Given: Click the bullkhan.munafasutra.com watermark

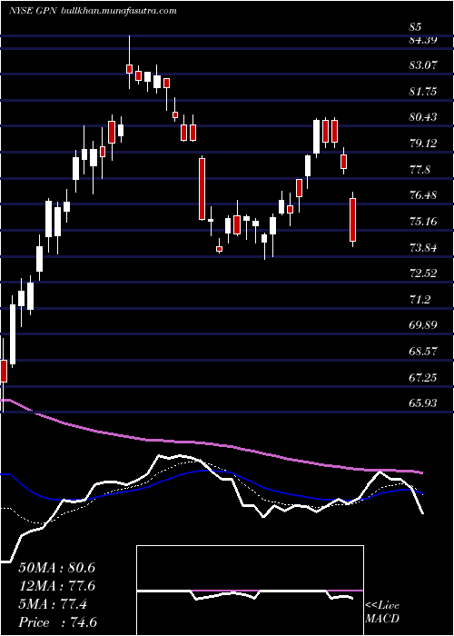Looking at the screenshot, I should tap(118, 11).
